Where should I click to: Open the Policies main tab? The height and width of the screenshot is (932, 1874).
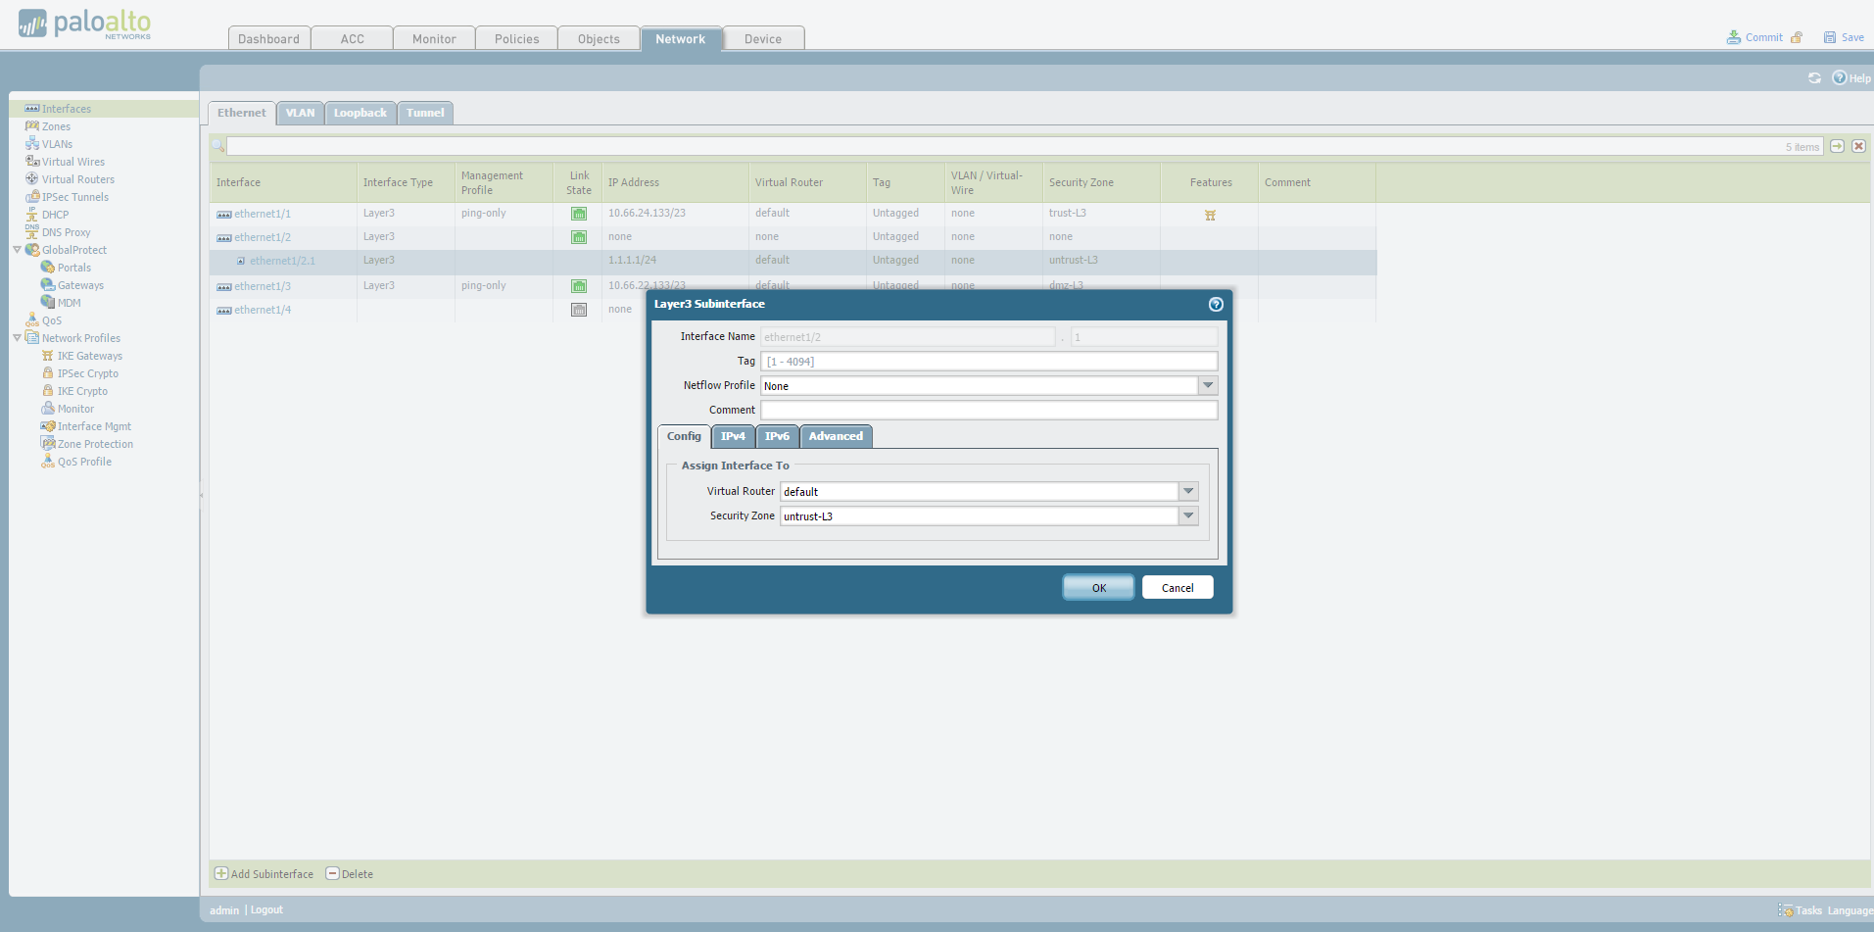click(516, 39)
